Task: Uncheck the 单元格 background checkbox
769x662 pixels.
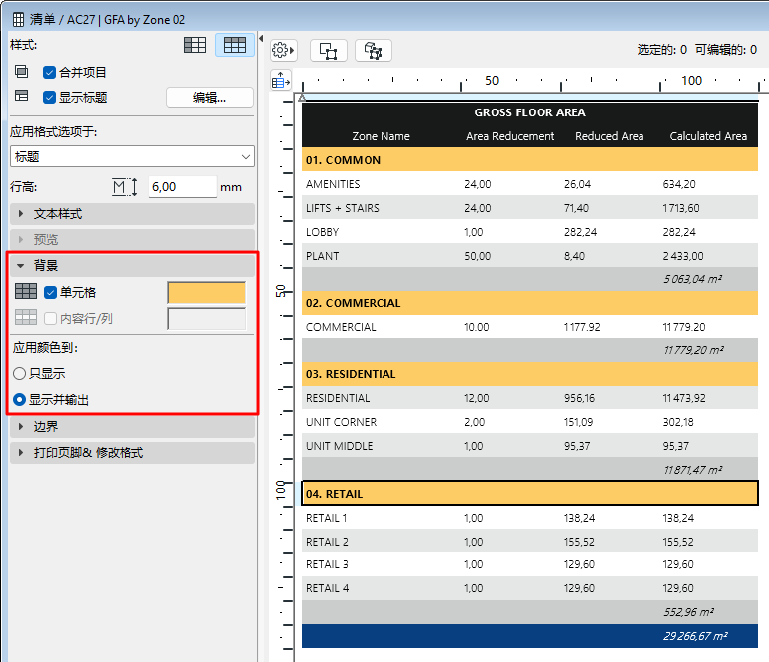Action: 50,293
